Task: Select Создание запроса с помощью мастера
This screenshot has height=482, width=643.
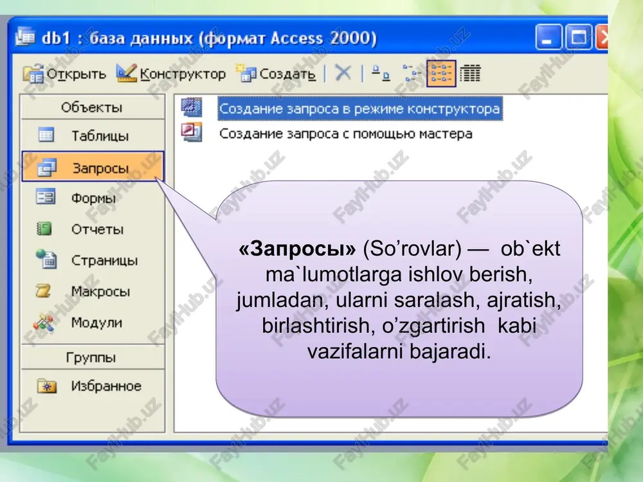Action: 346,134
